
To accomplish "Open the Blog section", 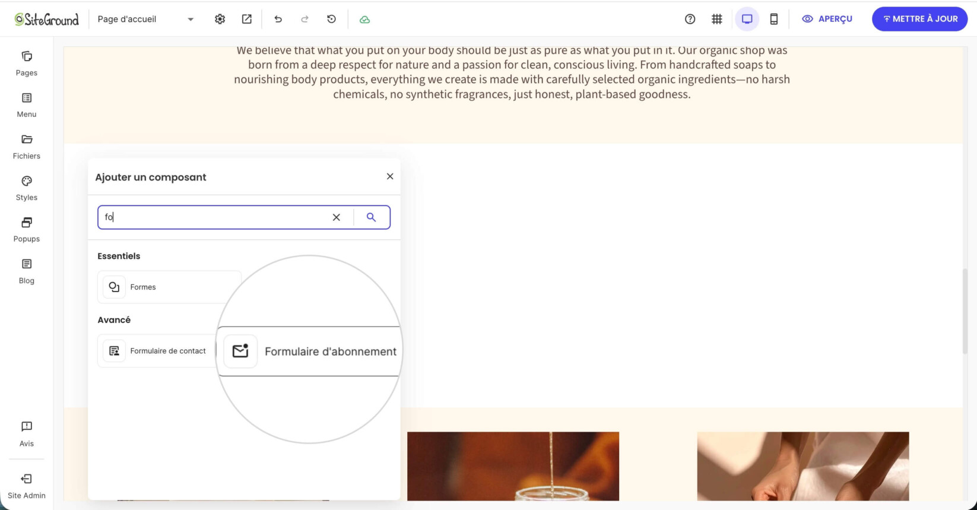I will click(x=26, y=271).
